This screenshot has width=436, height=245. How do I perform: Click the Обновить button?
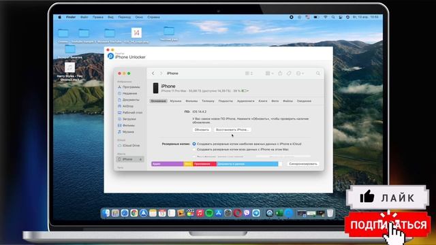pyautogui.click(x=202, y=130)
